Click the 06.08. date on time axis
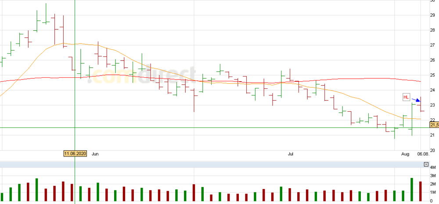The image size is (439, 204). click(423, 154)
